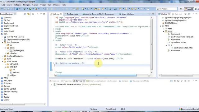Click Writable in status bar

[x=94, y=109]
